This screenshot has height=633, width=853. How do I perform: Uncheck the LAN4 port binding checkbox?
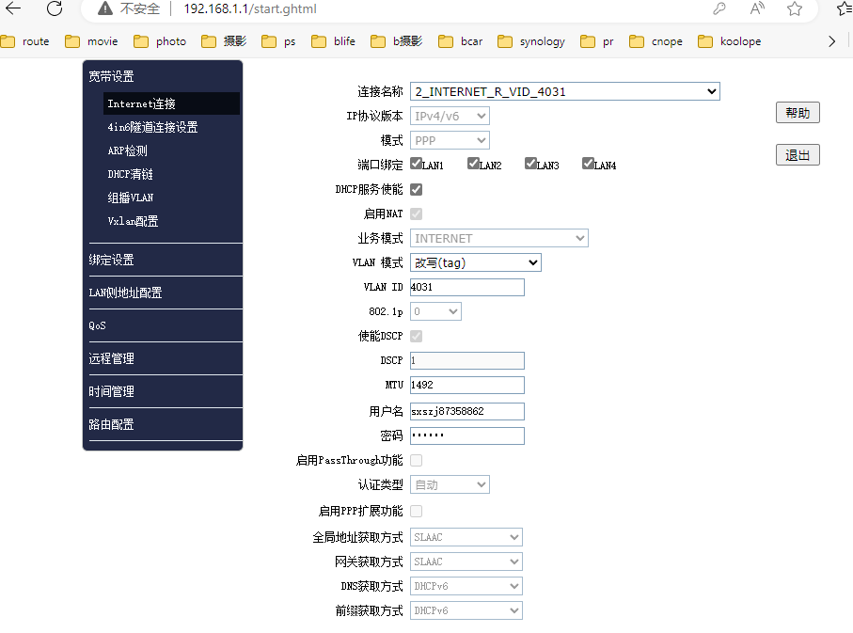pyautogui.click(x=588, y=164)
